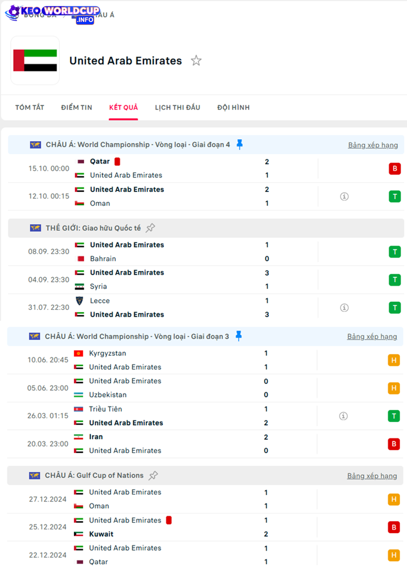Click the B result badge for Qatar 15.10 match

pos(395,169)
